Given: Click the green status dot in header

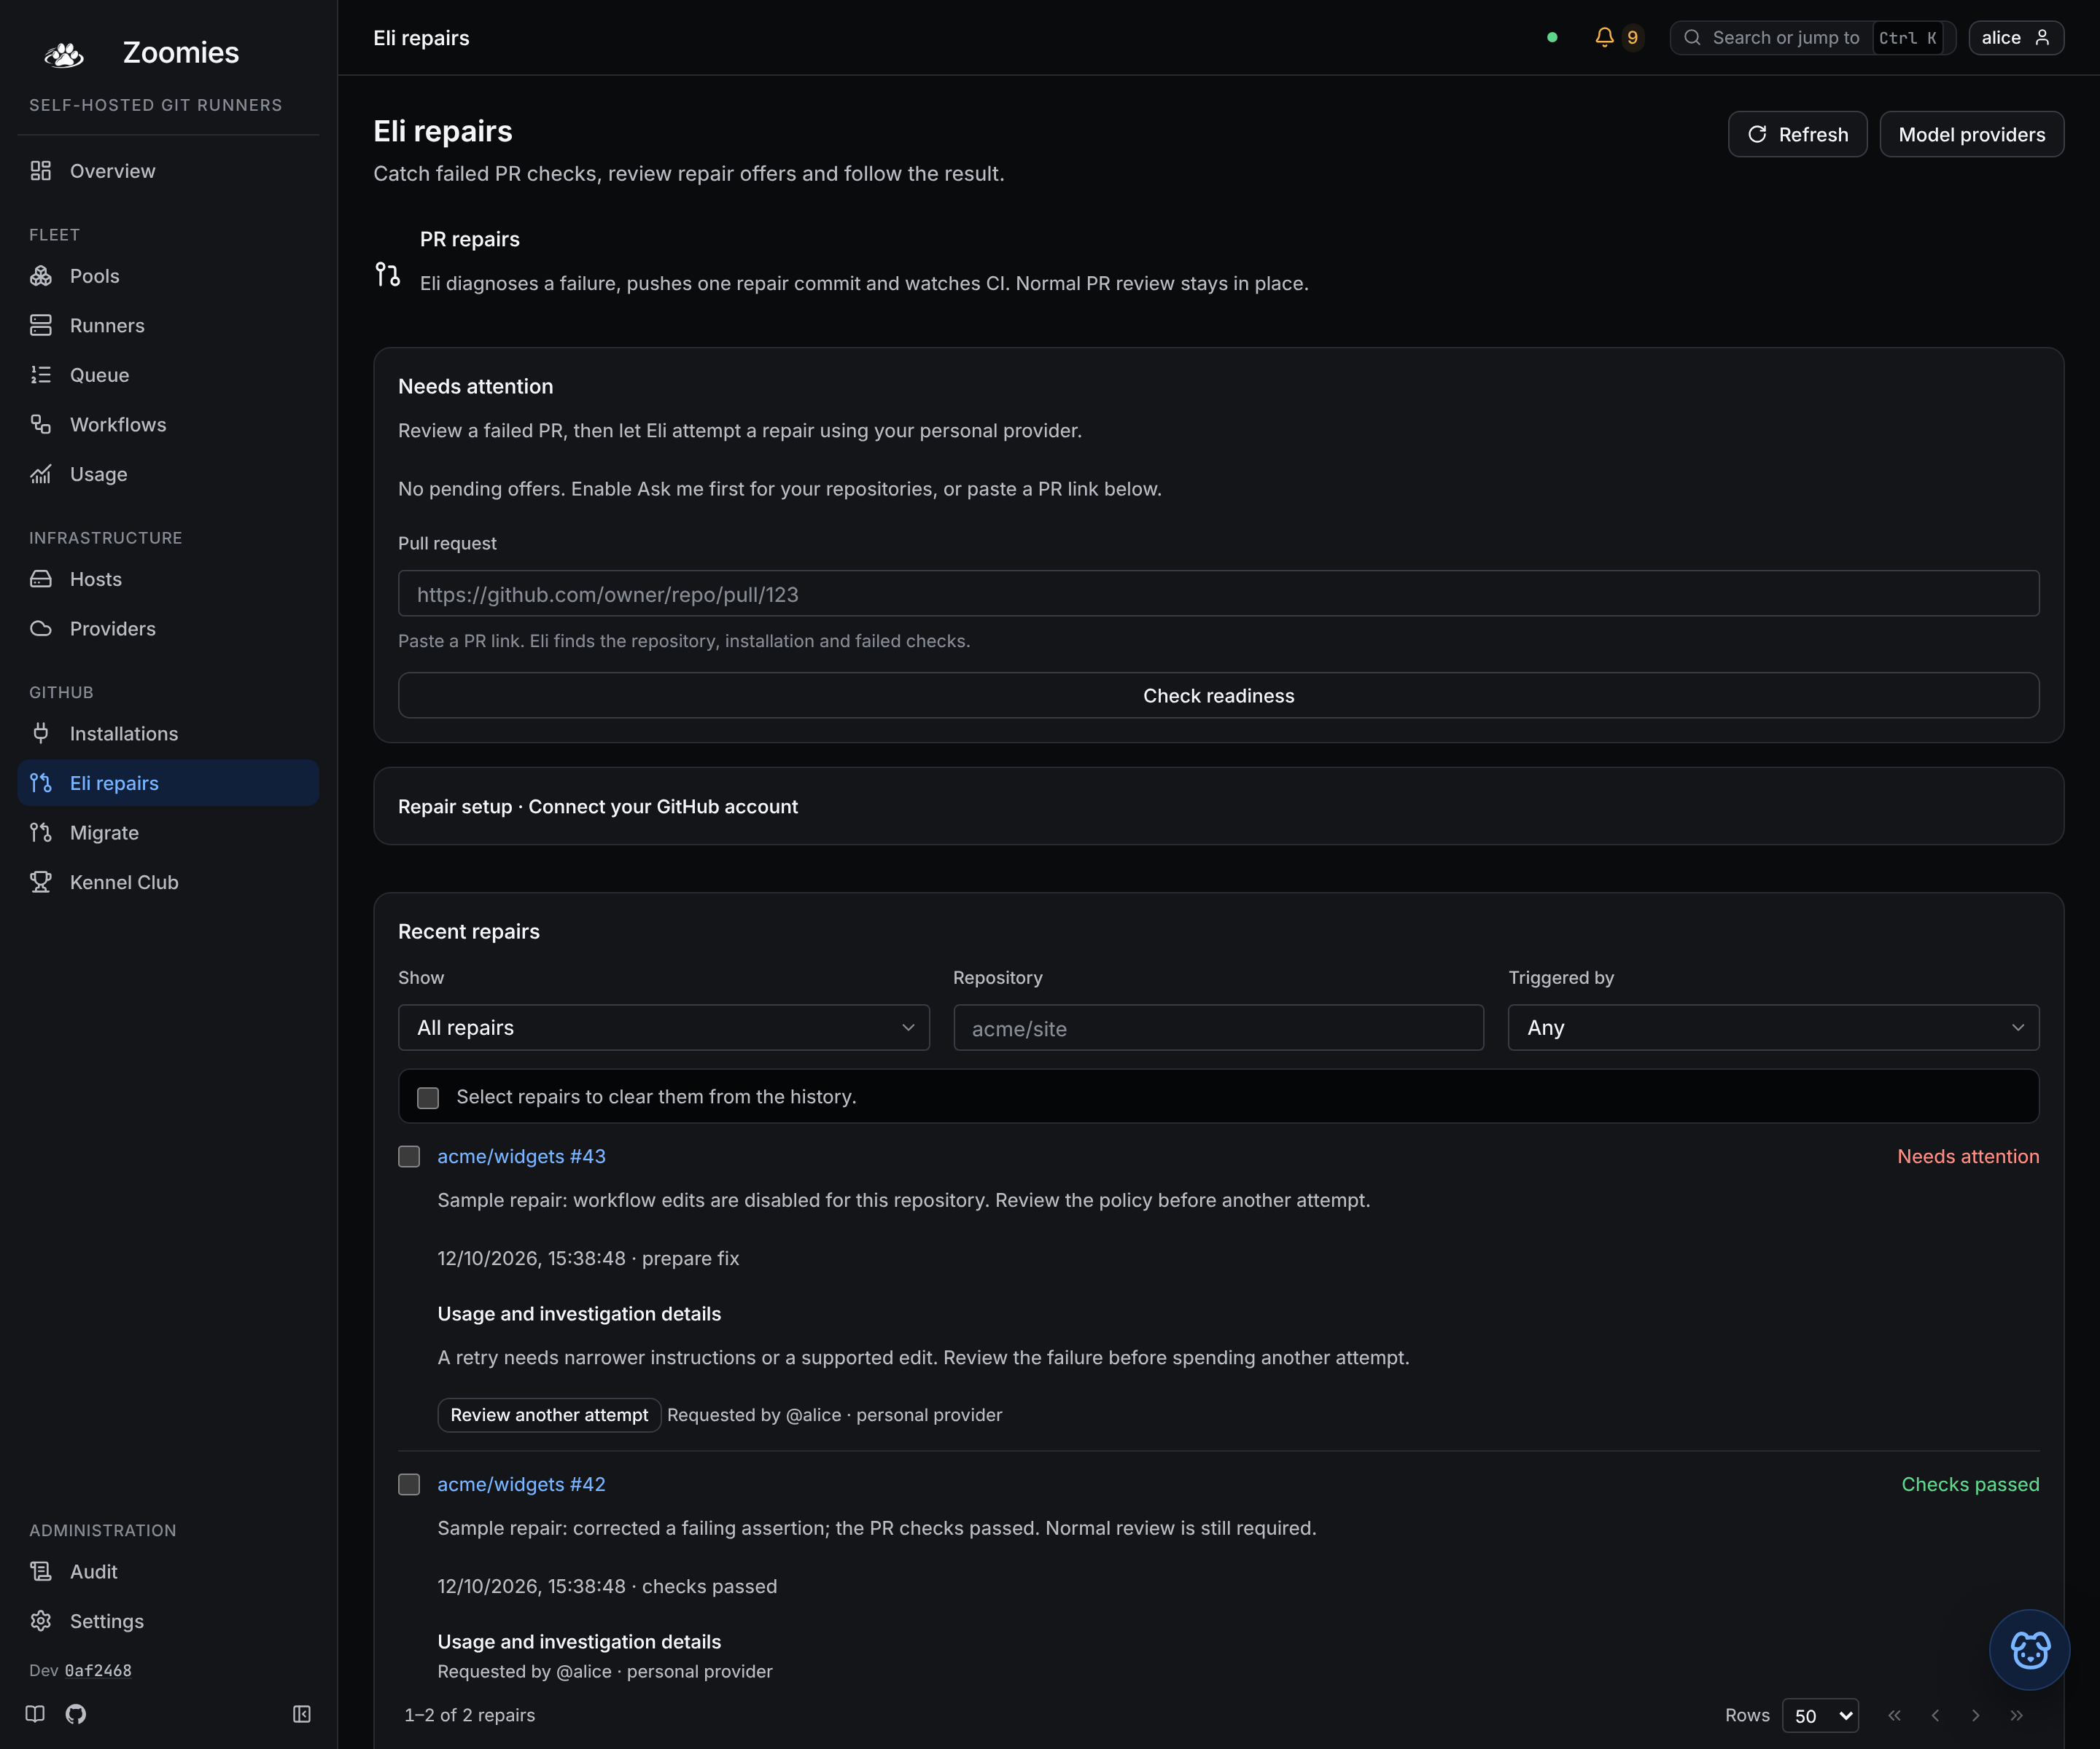Looking at the screenshot, I should pos(1552,38).
